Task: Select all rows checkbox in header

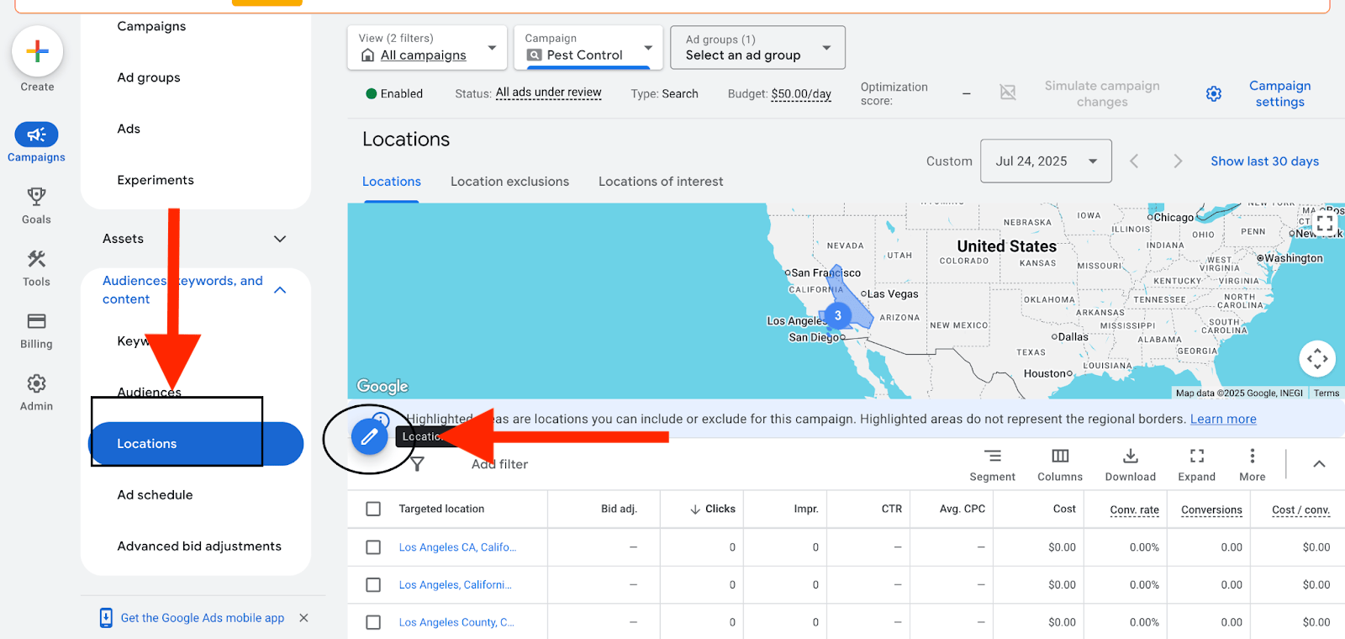Action: tap(373, 509)
